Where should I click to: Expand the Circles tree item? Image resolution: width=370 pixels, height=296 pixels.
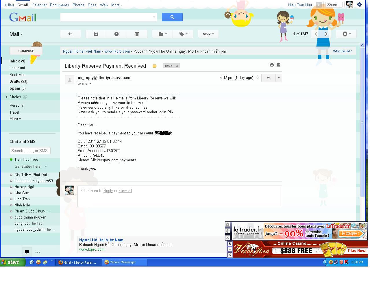[x=7, y=97]
